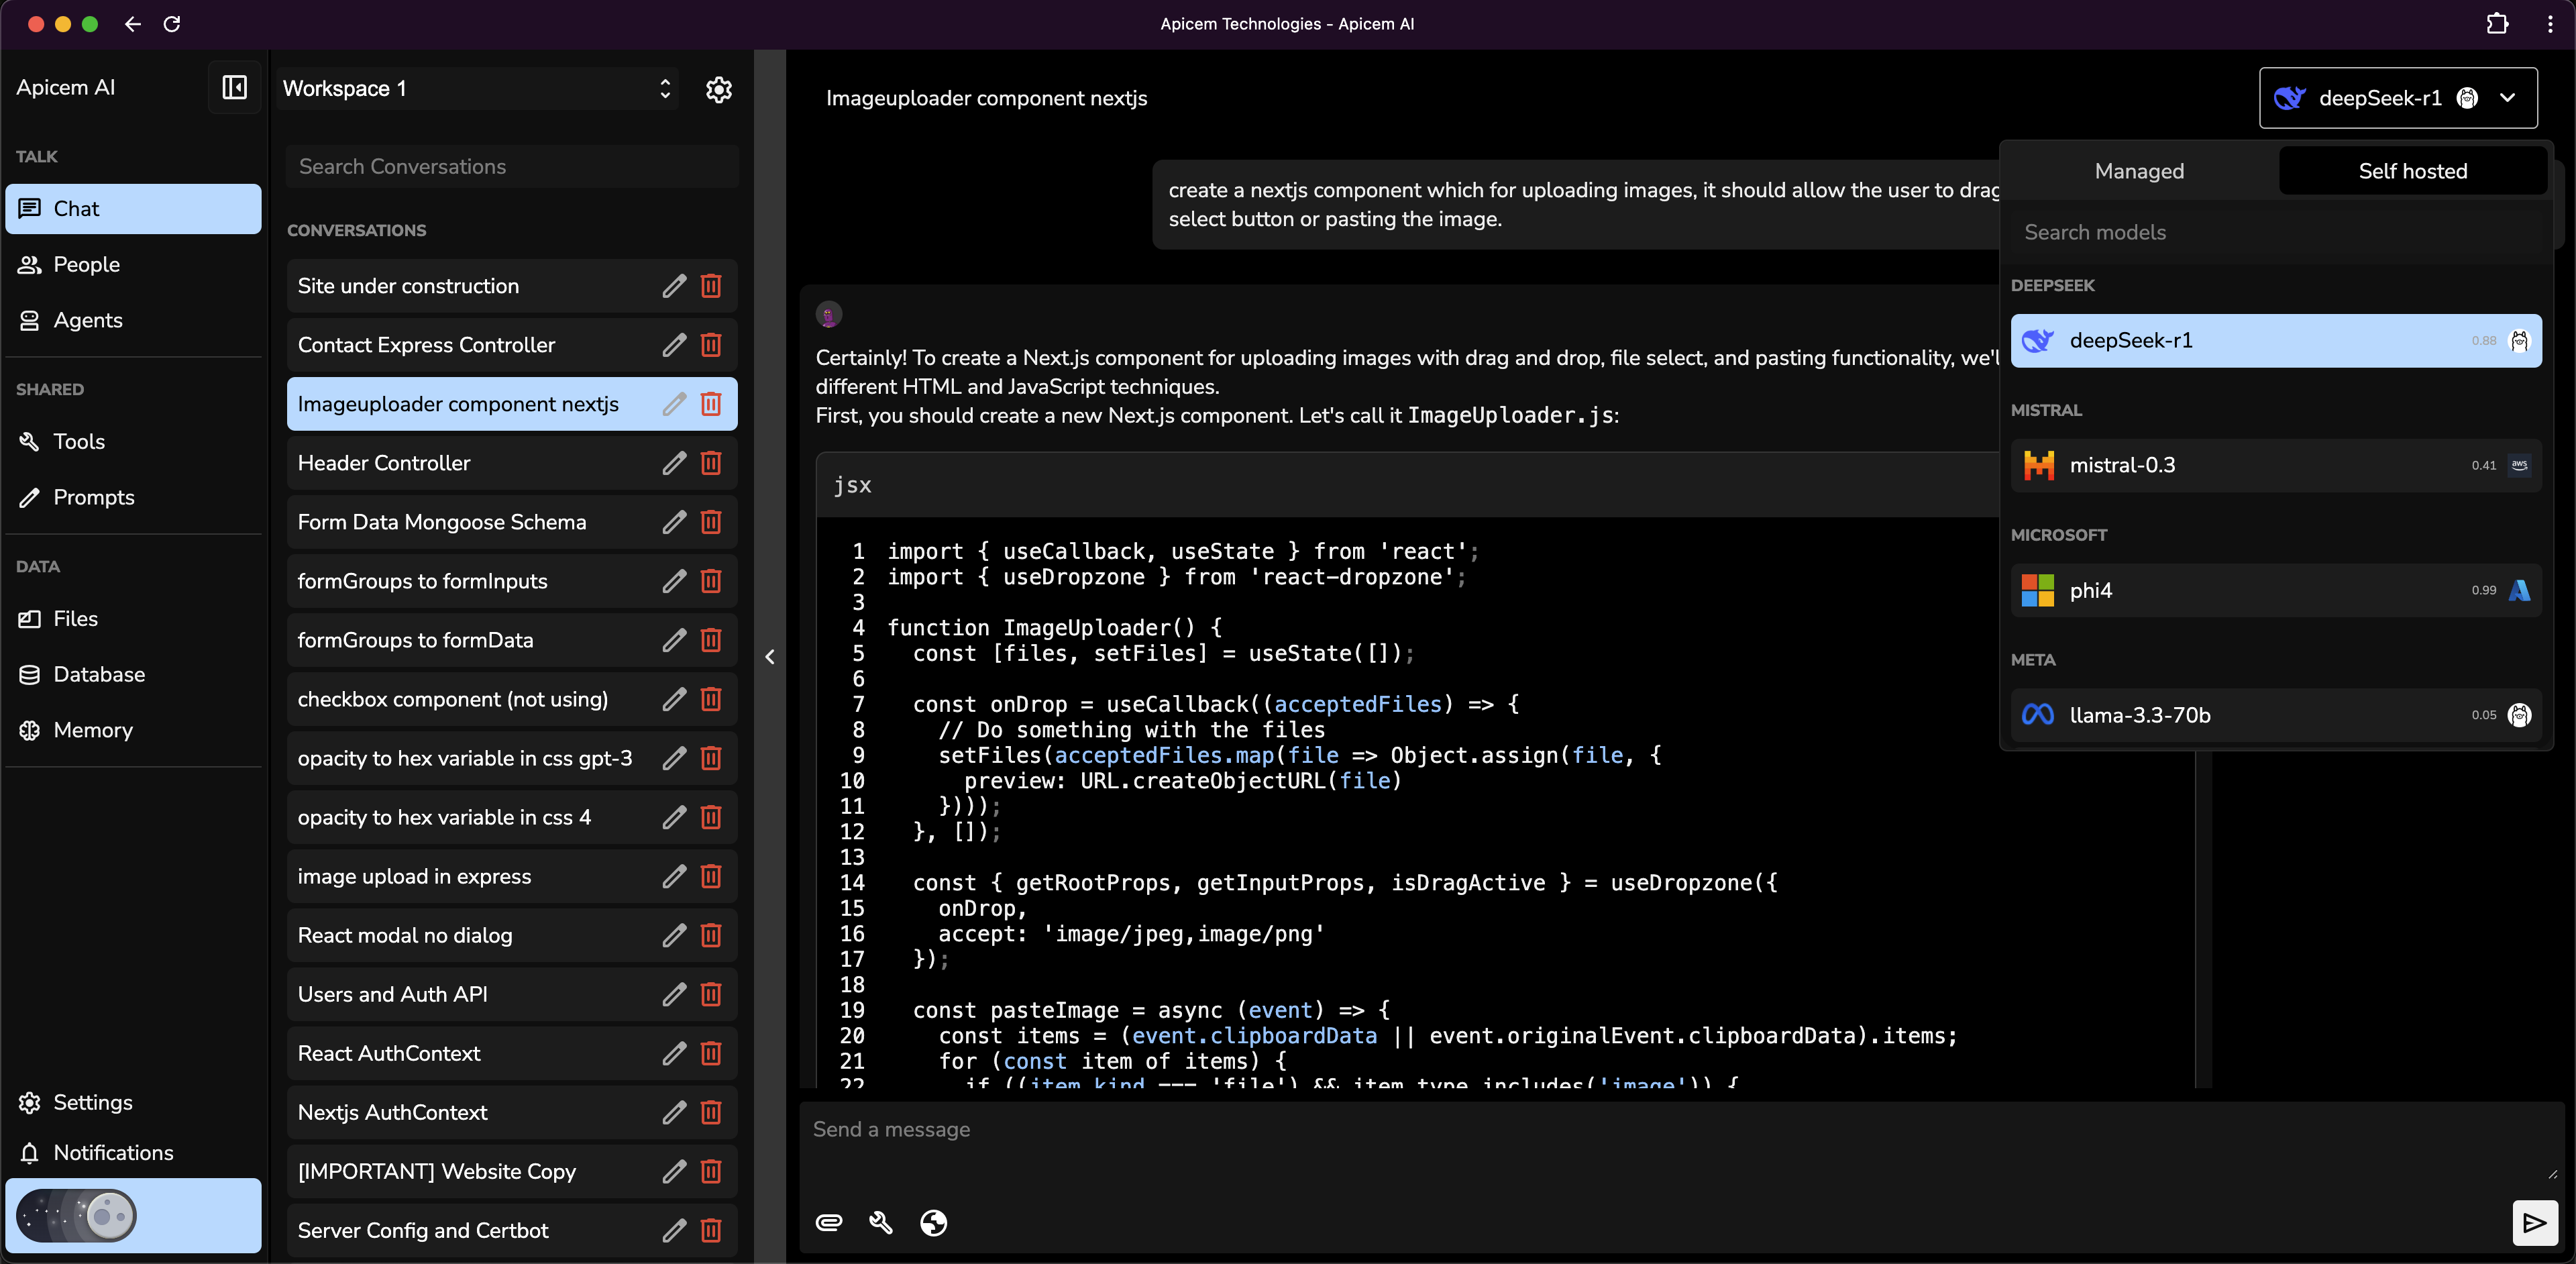Image resolution: width=2576 pixels, height=1264 pixels.
Task: Click the Search Conversations field
Action: (x=513, y=167)
